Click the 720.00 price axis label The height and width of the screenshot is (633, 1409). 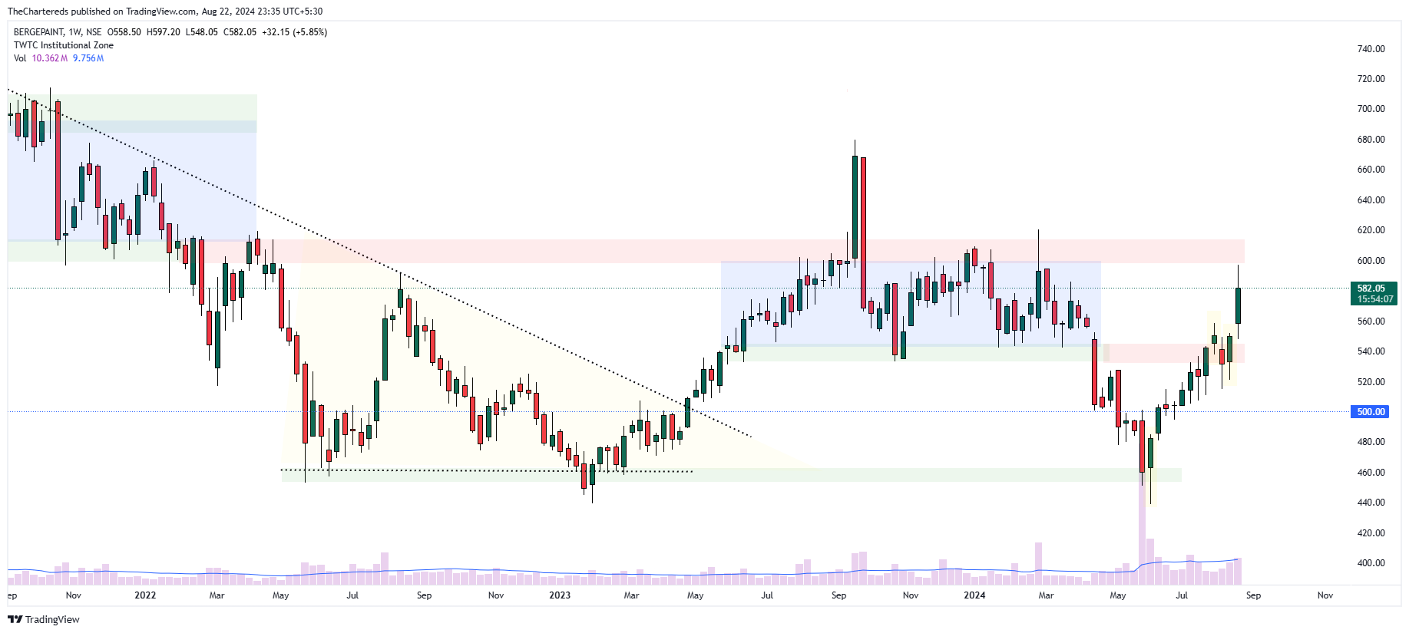(x=1371, y=79)
